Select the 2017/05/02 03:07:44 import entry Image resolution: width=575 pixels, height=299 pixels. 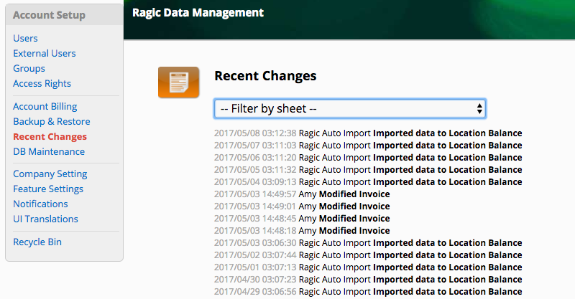pyautogui.click(x=368, y=255)
